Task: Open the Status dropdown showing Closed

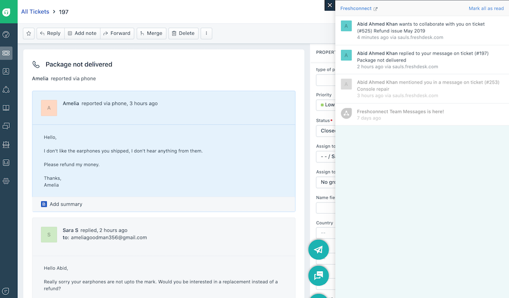Action: coord(326,131)
